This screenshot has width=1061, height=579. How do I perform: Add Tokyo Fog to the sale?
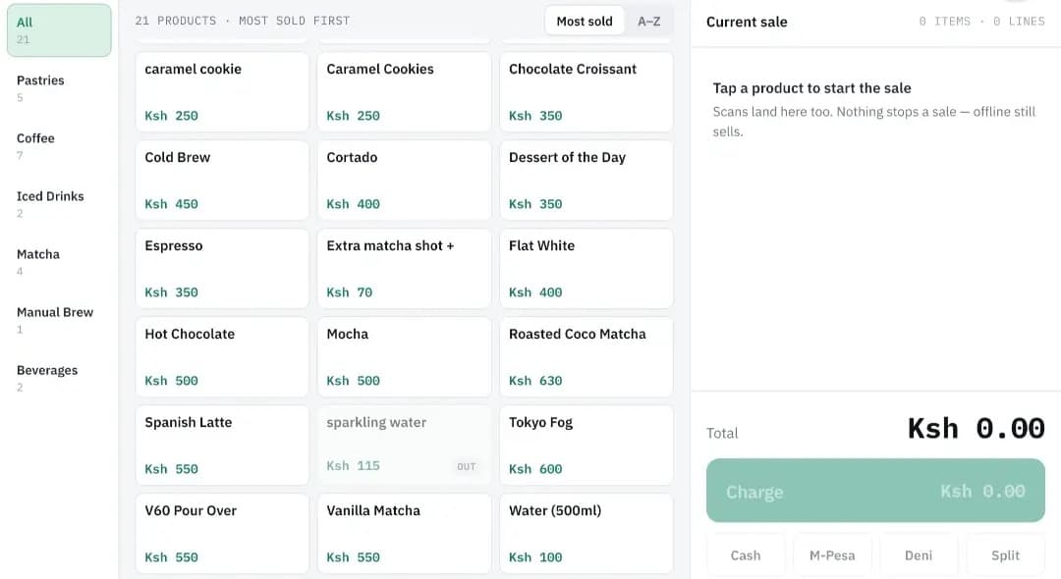click(x=586, y=446)
